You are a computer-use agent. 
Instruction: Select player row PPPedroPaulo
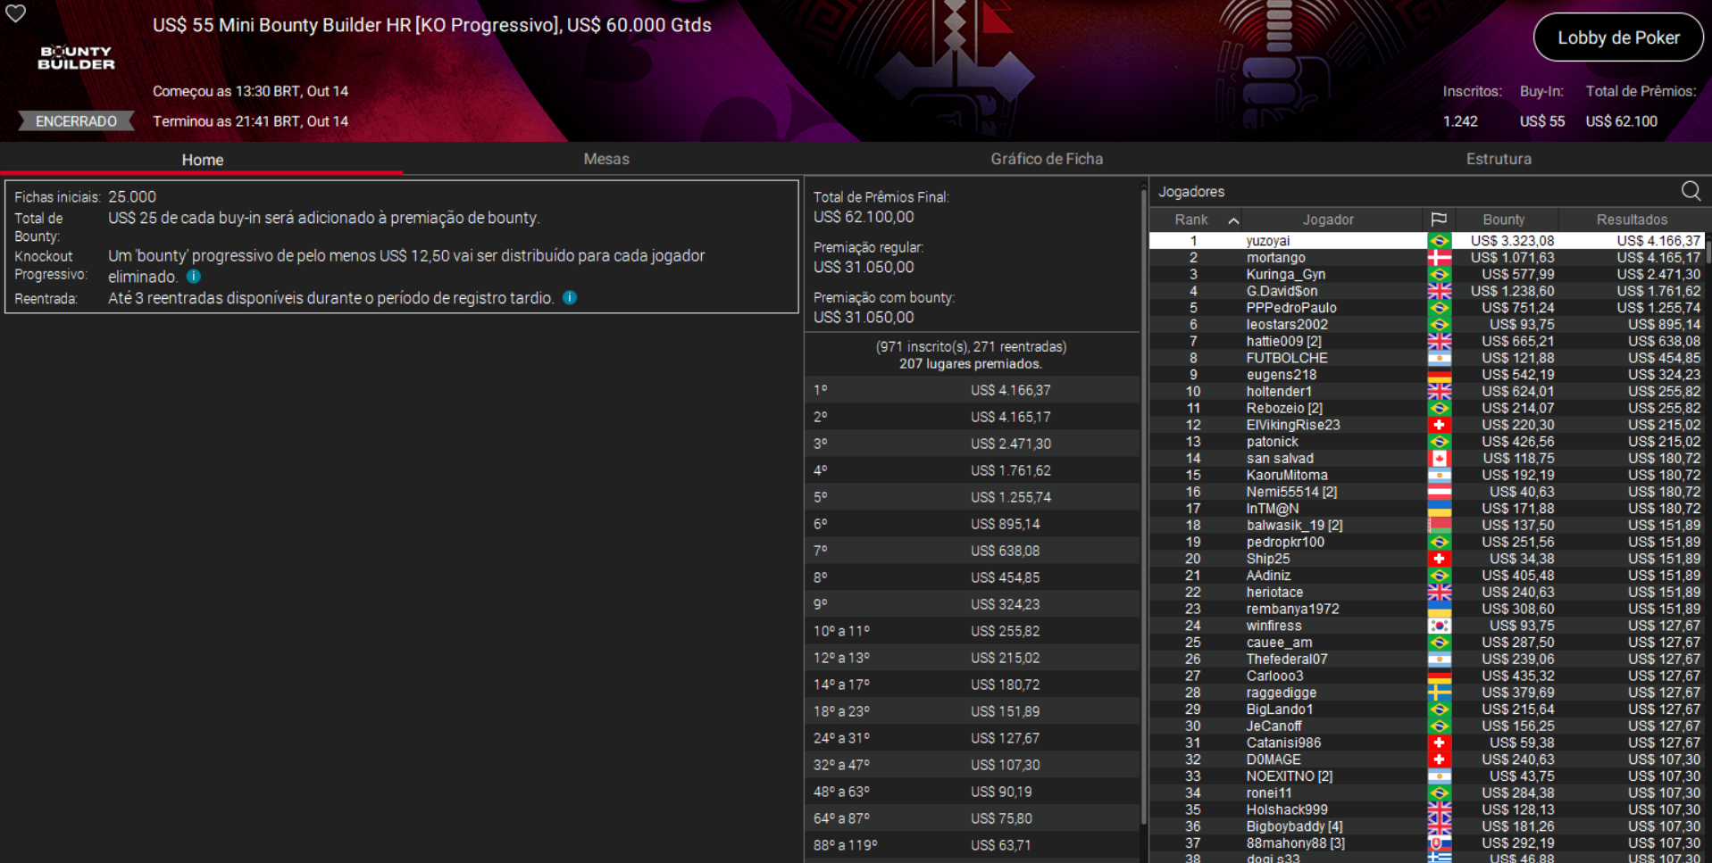point(1426,308)
